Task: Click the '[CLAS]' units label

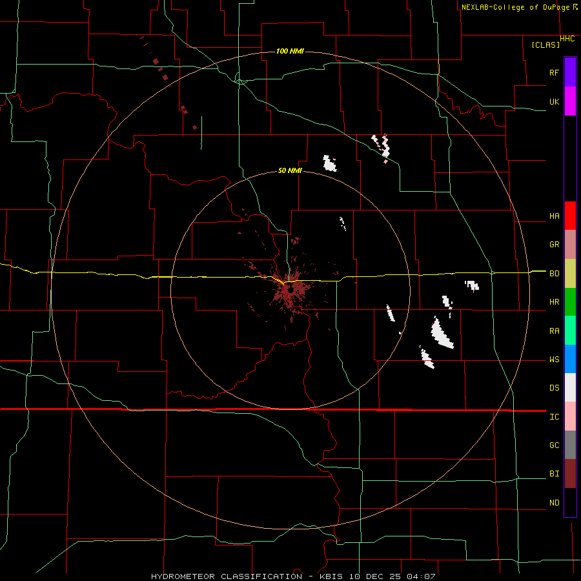Action: tap(545, 45)
